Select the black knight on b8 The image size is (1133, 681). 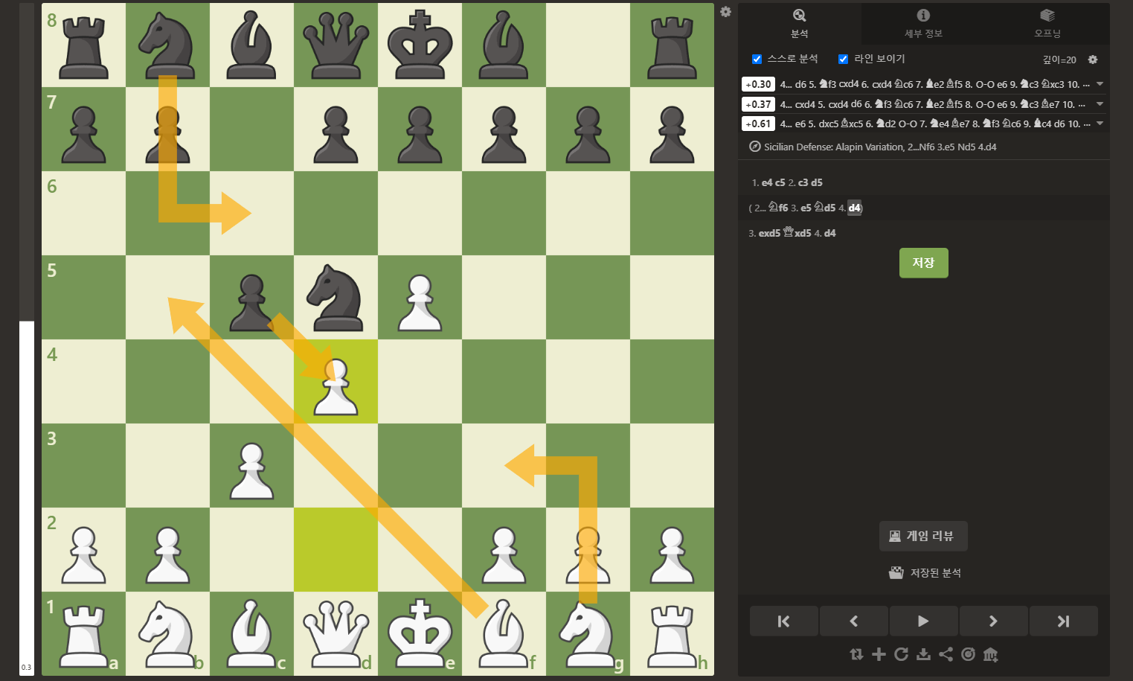[x=167, y=45]
